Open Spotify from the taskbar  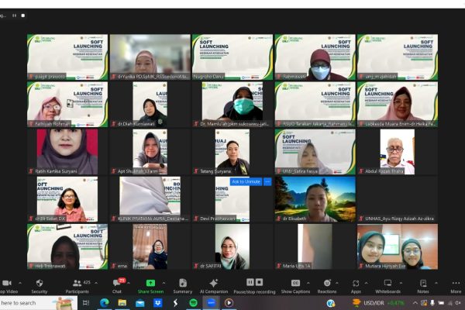point(193,303)
